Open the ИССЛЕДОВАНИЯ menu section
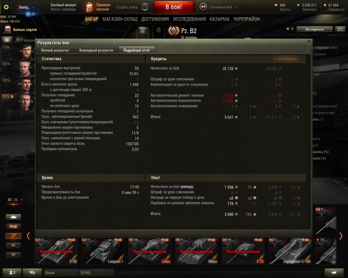Screen dimensions: 348x278 [189, 19]
